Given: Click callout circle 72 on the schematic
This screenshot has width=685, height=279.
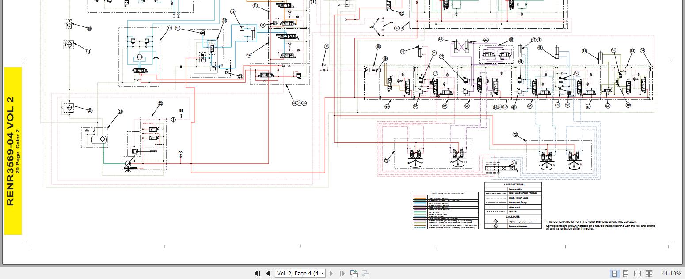Looking at the screenshot, I should (x=515, y=134).
